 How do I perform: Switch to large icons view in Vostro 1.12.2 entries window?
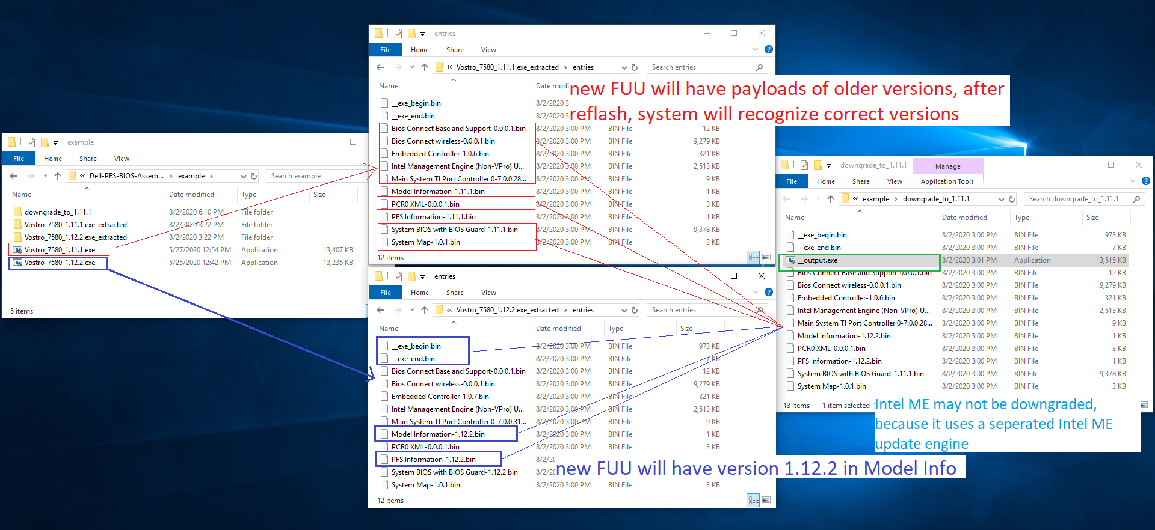(766, 500)
